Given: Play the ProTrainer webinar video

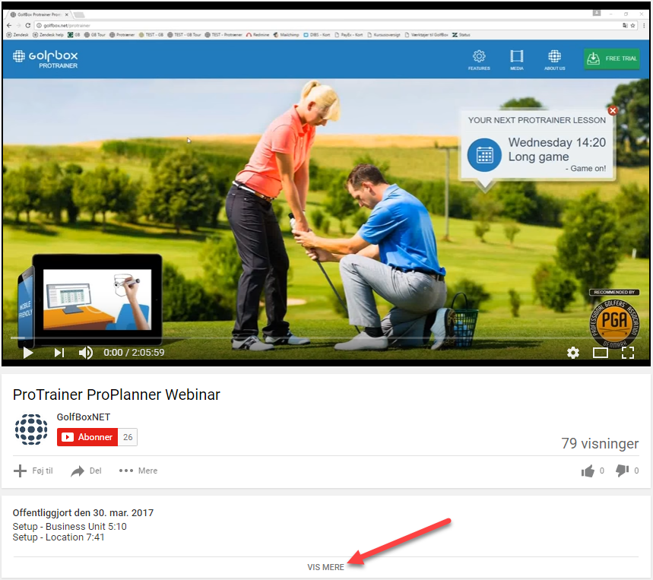Looking at the screenshot, I should (28, 353).
